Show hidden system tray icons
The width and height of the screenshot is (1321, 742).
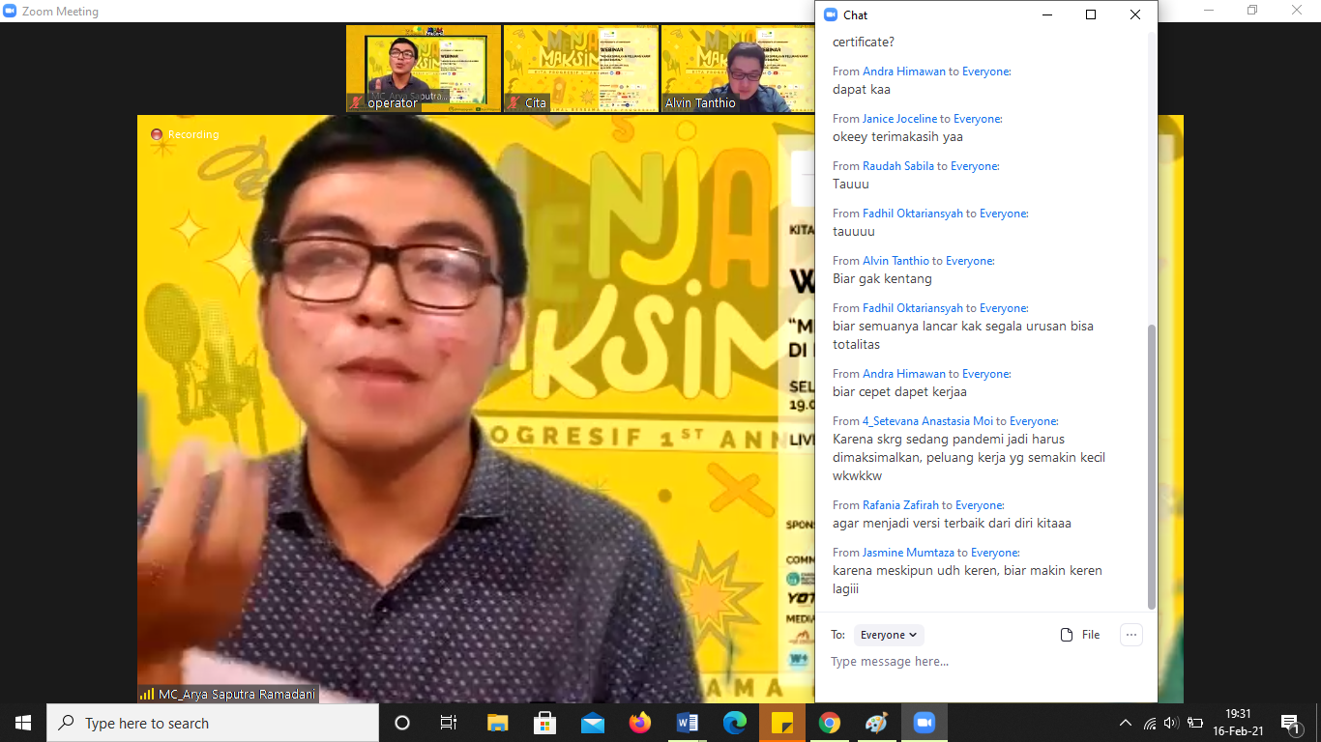tap(1125, 723)
